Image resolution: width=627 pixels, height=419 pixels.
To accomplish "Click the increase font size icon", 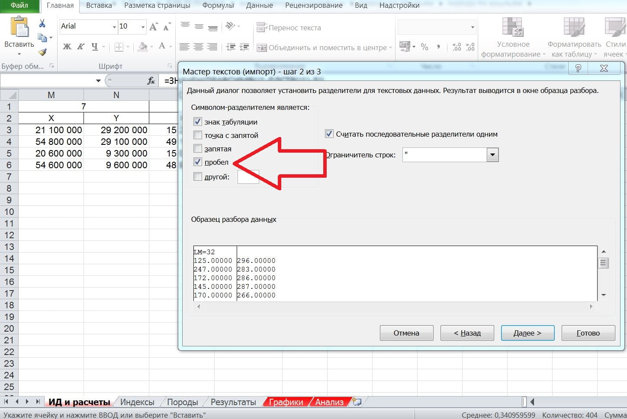I will pos(153,27).
